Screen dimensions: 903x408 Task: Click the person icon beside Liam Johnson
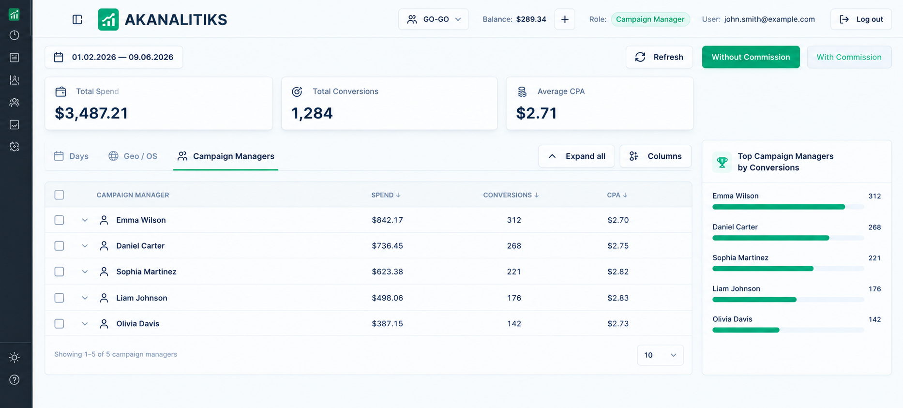(x=104, y=298)
